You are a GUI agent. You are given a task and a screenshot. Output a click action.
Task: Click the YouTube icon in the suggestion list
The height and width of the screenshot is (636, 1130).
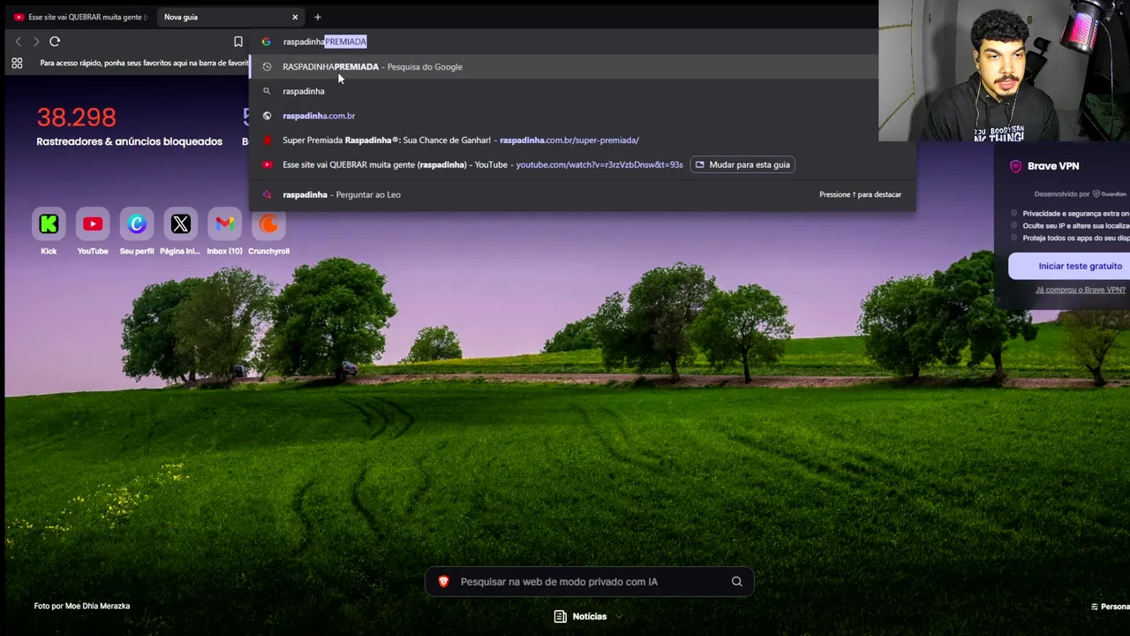[x=267, y=164]
